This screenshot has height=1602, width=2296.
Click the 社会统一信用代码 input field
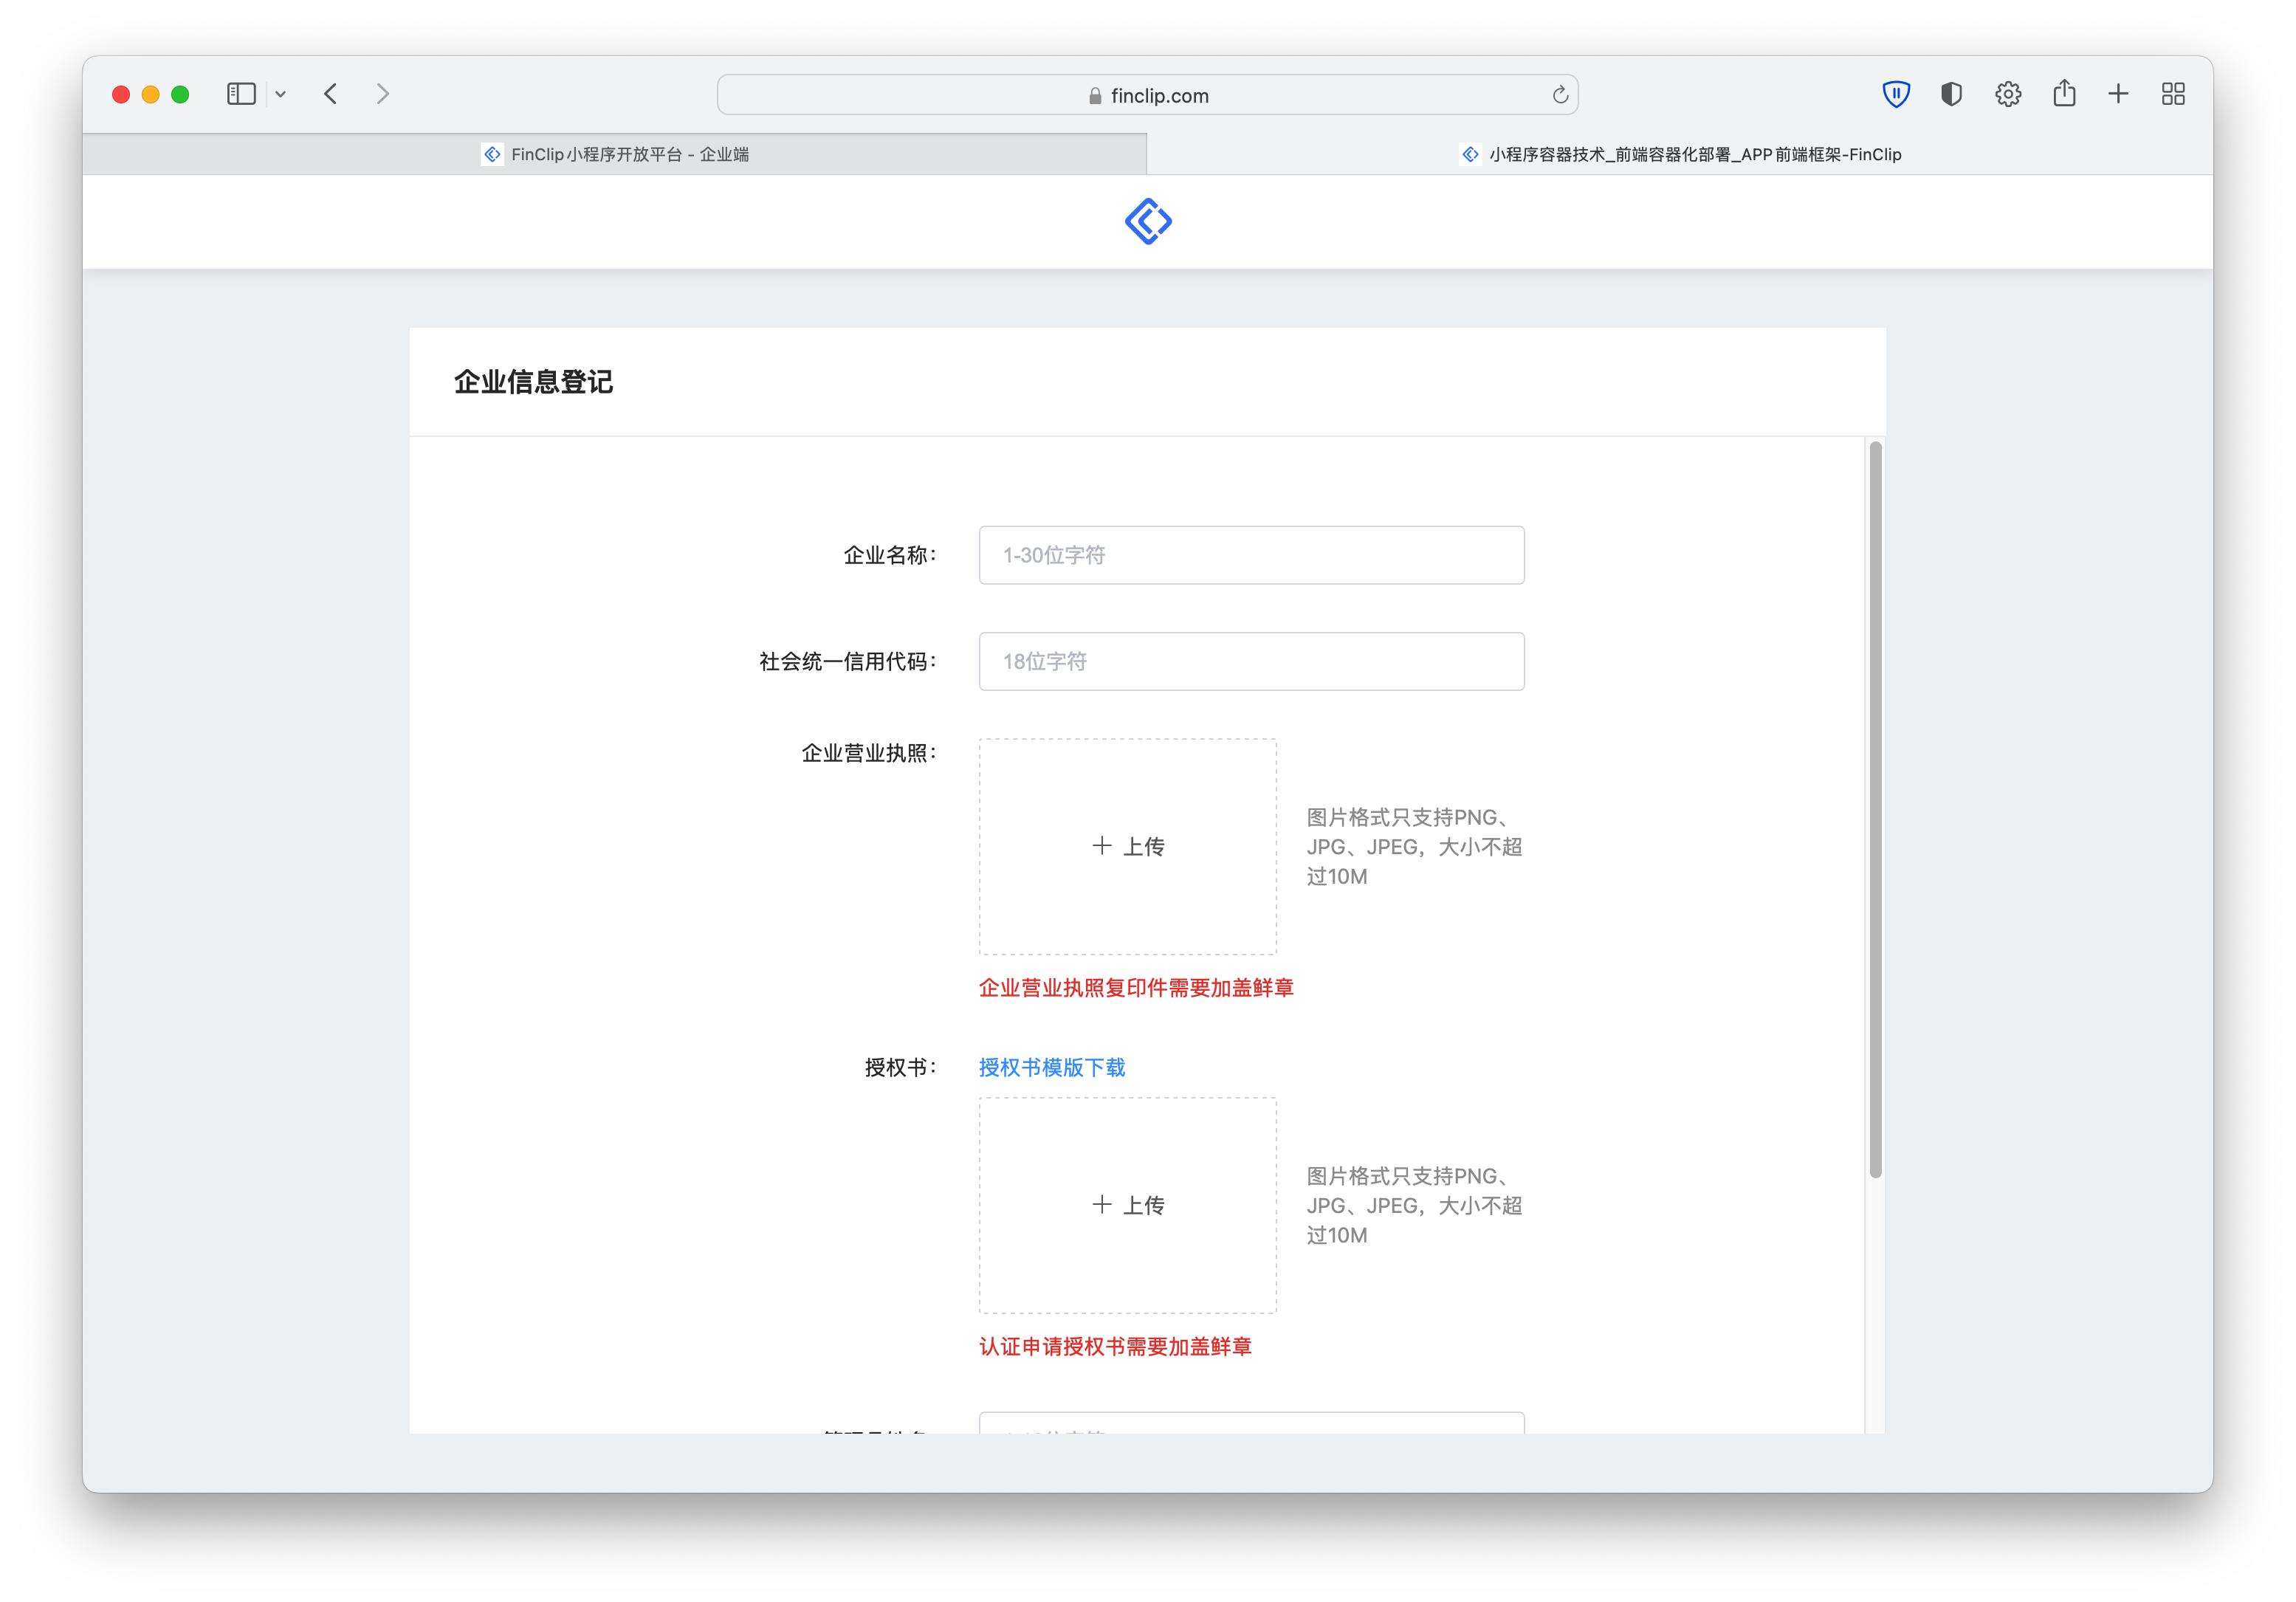[1251, 661]
